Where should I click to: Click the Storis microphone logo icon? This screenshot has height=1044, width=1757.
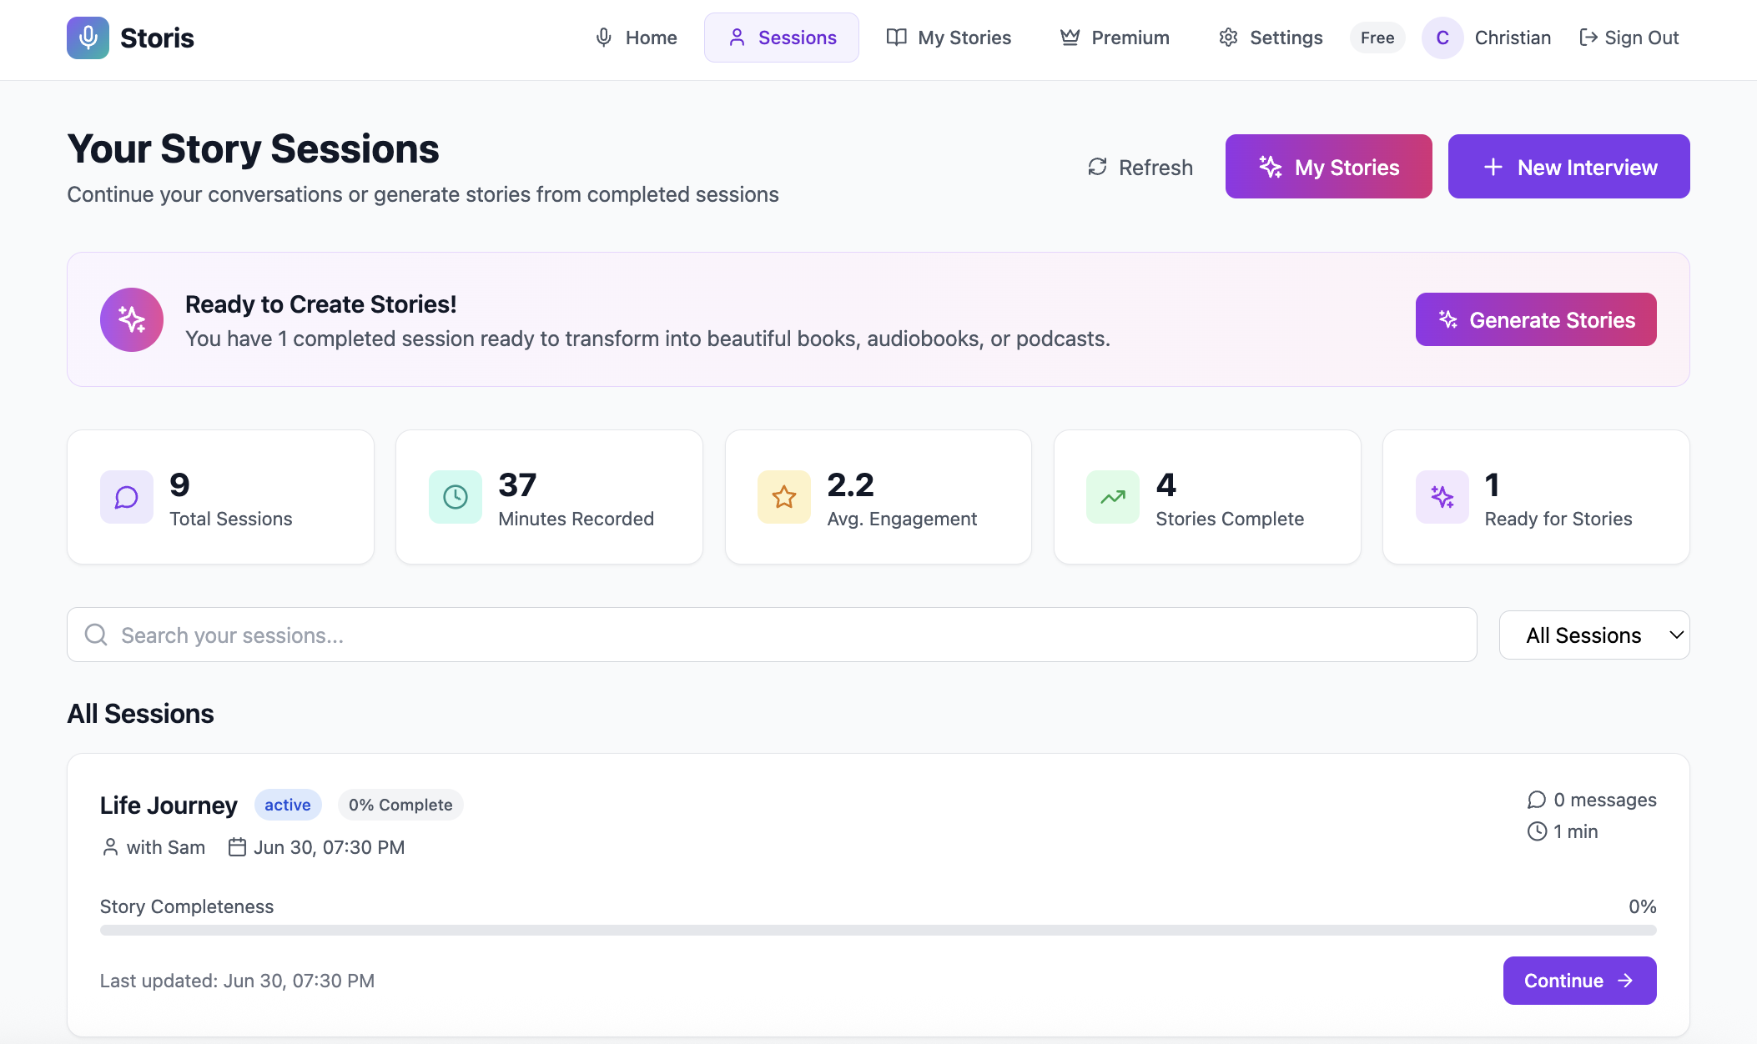[x=88, y=38]
